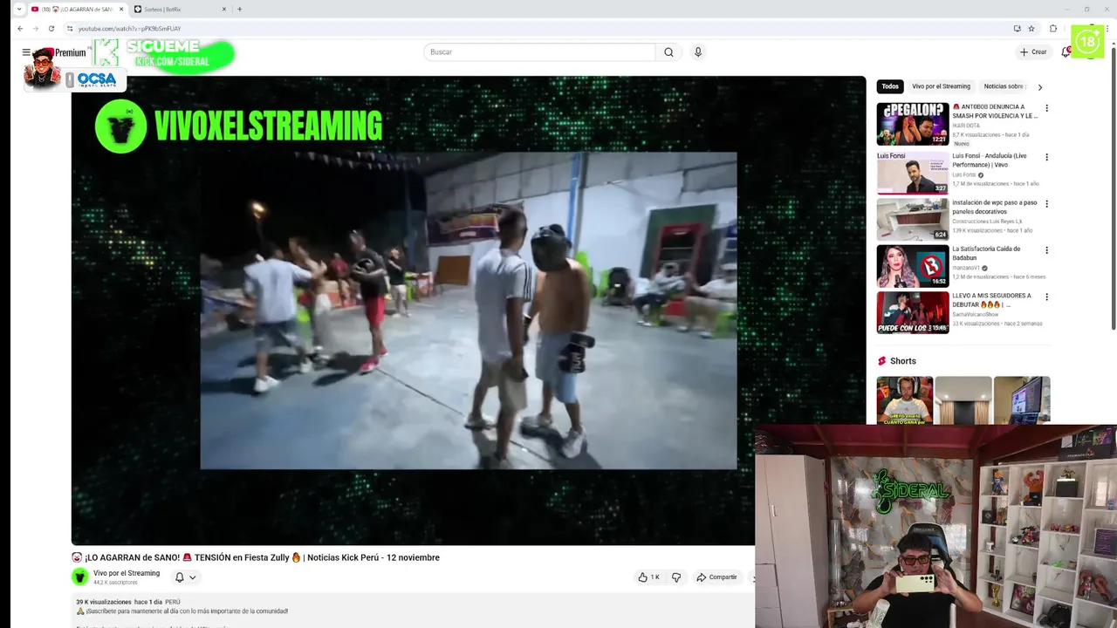Open instalación de wpc video thumbnail

tap(913, 220)
